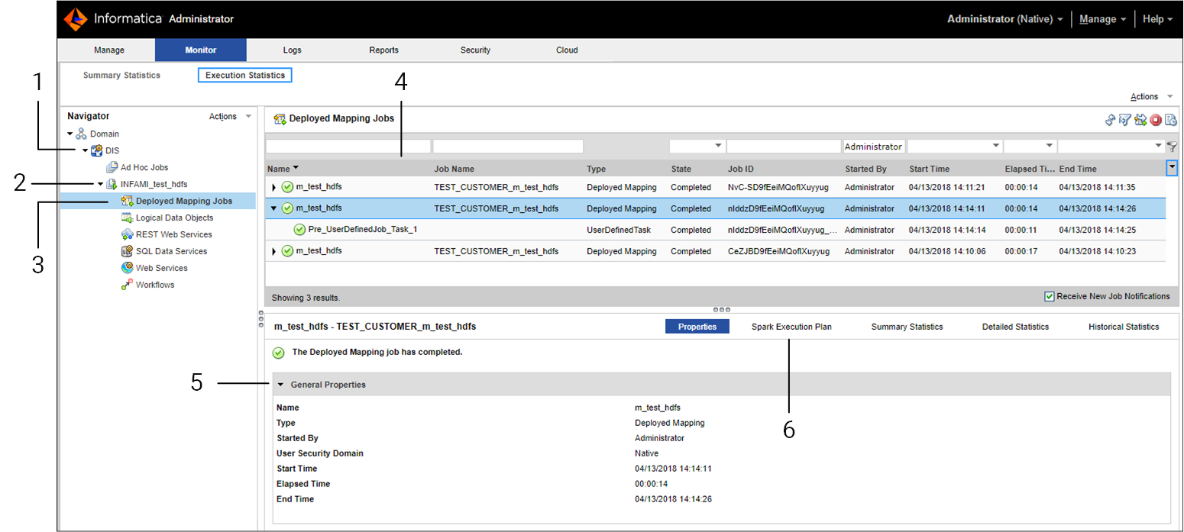Click the INFAMI_test_hdfs application icon
Image resolution: width=1184 pixels, height=532 pixels.
coord(112,184)
